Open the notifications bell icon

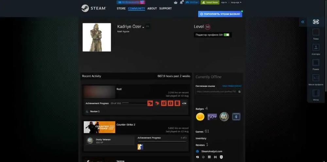pyautogui.click(x=181, y=2)
